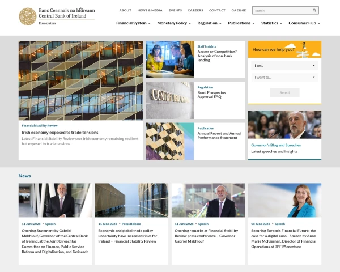The height and width of the screenshot is (272, 340).
Task: Open 'Opening remarks at Financial Stability Review' article
Action: [206, 236]
